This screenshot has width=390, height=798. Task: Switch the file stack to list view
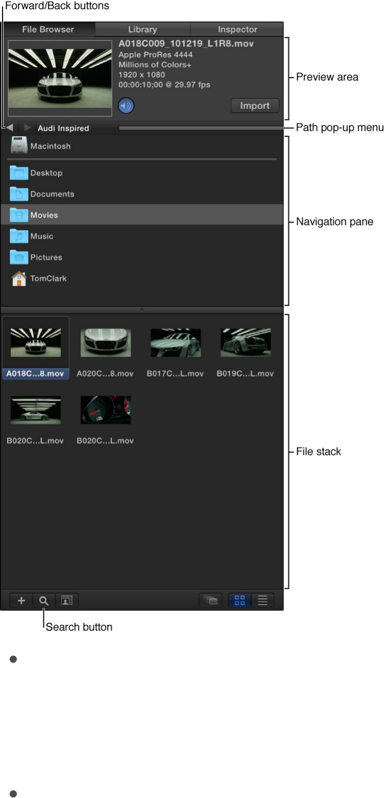[x=263, y=601]
